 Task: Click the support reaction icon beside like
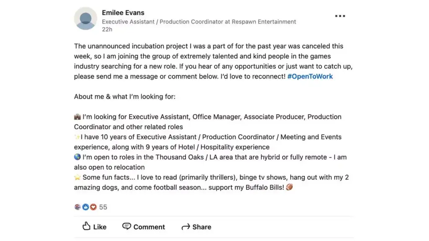[78, 207]
